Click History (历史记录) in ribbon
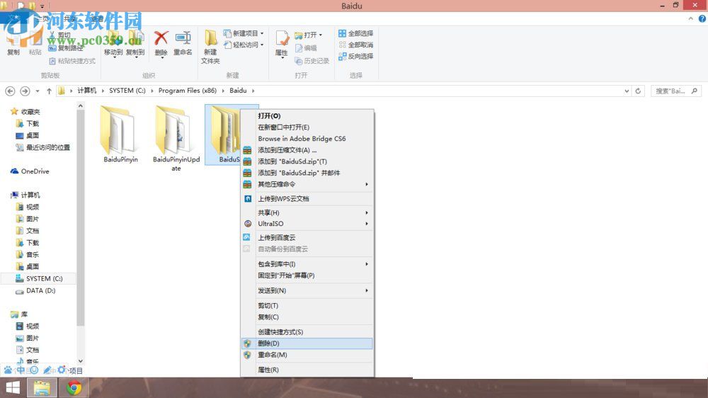 pyautogui.click(x=312, y=60)
